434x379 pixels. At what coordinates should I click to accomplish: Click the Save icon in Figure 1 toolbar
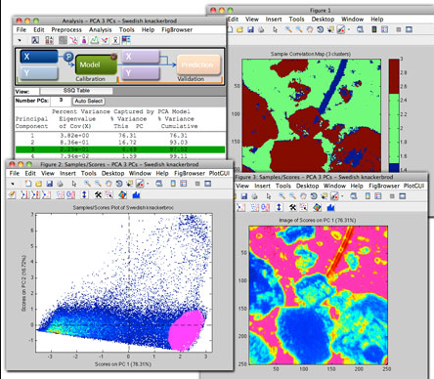[x=250, y=29]
